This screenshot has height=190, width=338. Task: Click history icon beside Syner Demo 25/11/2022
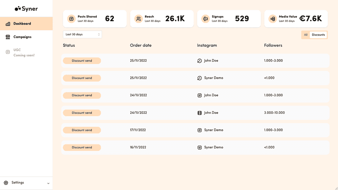point(200,78)
